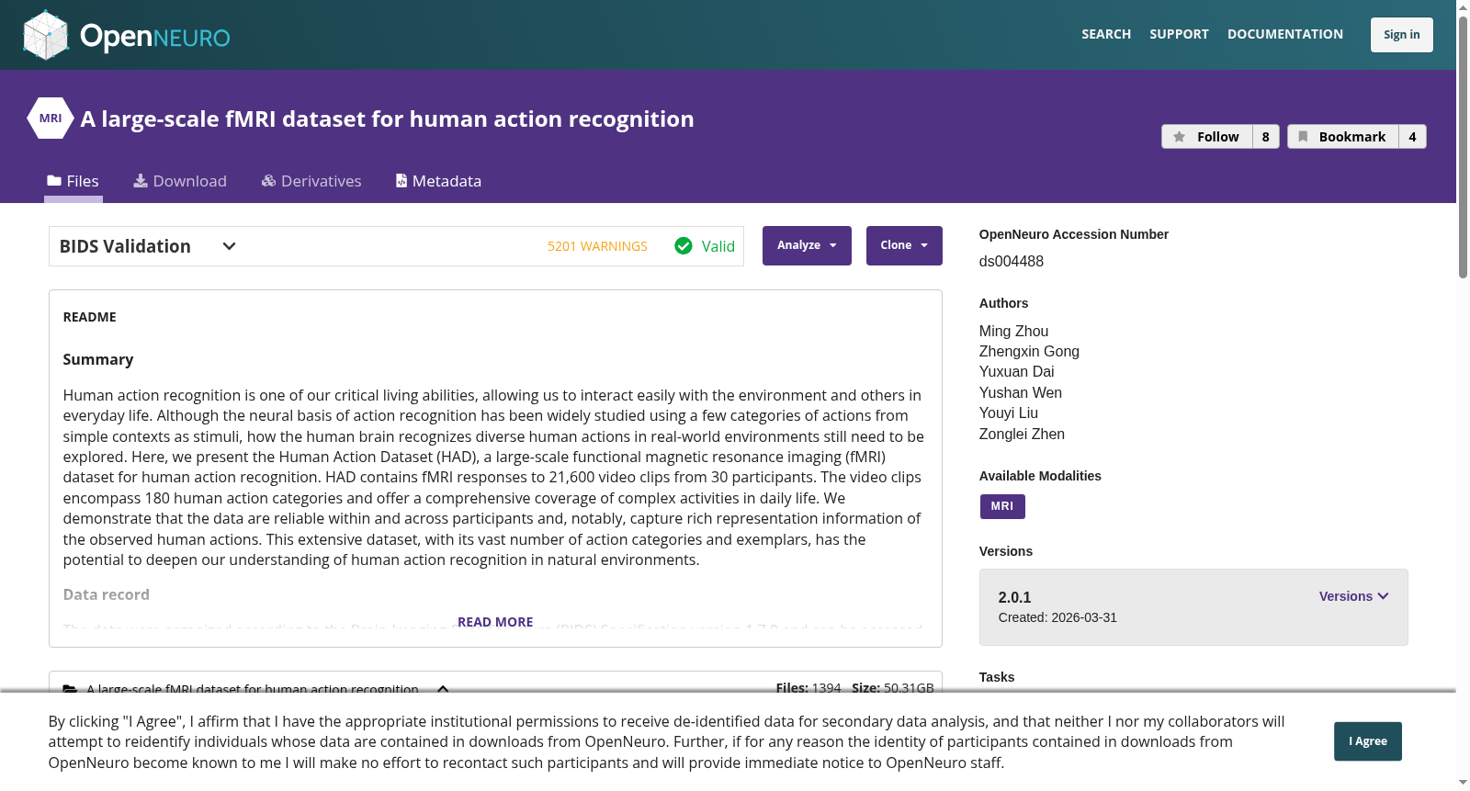Image resolution: width=1470 pixels, height=791 pixels.
Task: Click the Metadata document icon
Action: (401, 181)
